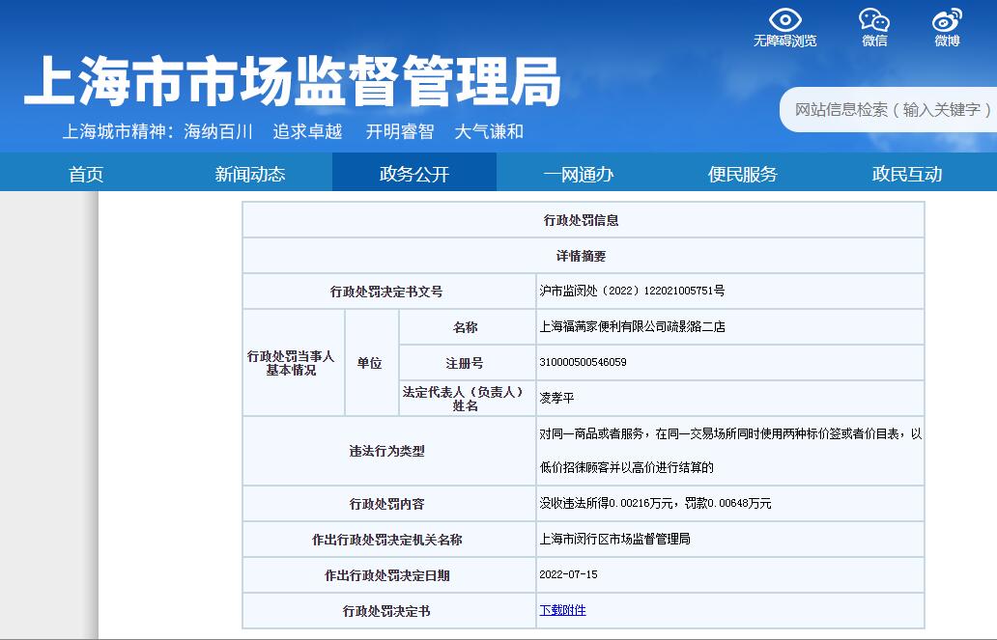The height and width of the screenshot is (640, 997).
Task: Click the accessibility browsing eye icon
Action: 784,20
